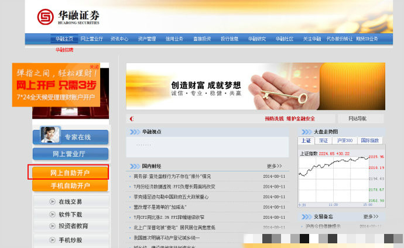404x248 pixels.
Task: Click the 网上开户 只需3步 orange ad banner
Action: click(56, 85)
